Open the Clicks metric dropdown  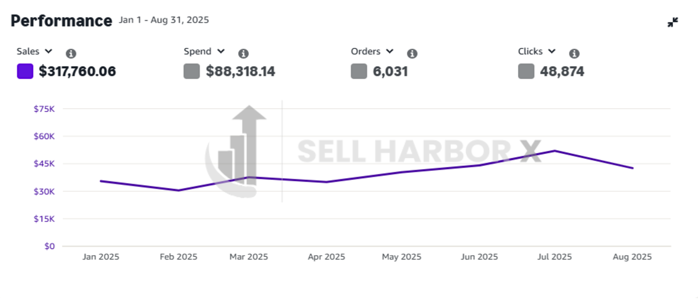coord(551,51)
